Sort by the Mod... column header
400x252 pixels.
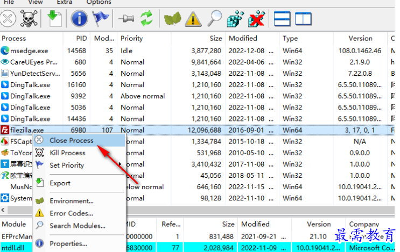click(103, 39)
